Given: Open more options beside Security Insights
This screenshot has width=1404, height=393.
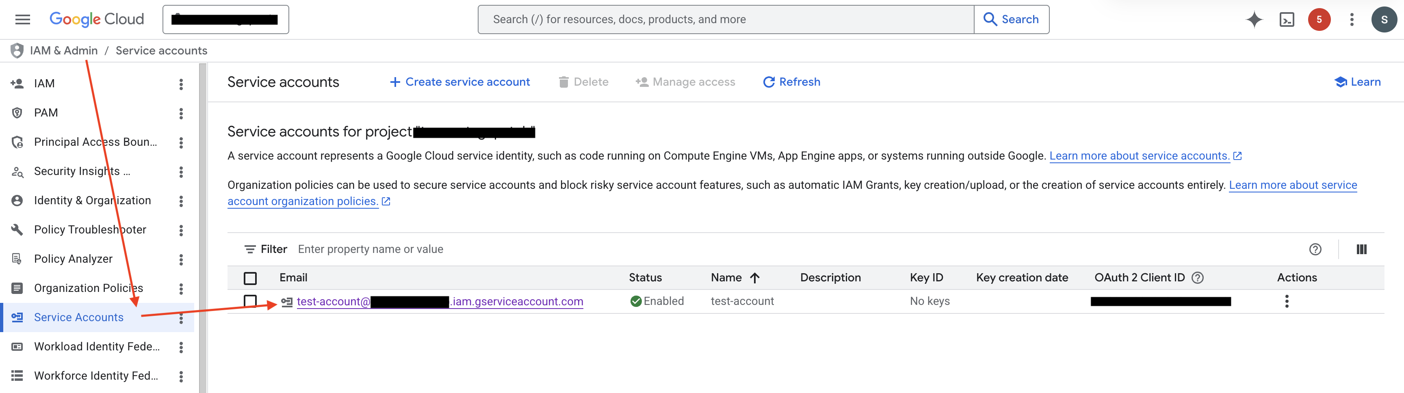Looking at the screenshot, I should point(181,172).
